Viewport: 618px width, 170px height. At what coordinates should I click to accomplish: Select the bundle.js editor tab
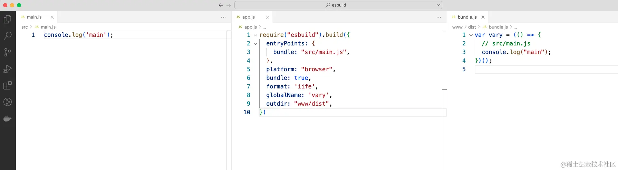tap(467, 17)
